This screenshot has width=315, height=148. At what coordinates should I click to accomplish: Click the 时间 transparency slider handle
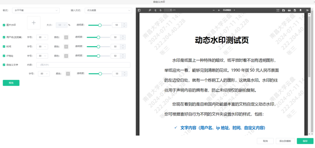click(98, 47)
